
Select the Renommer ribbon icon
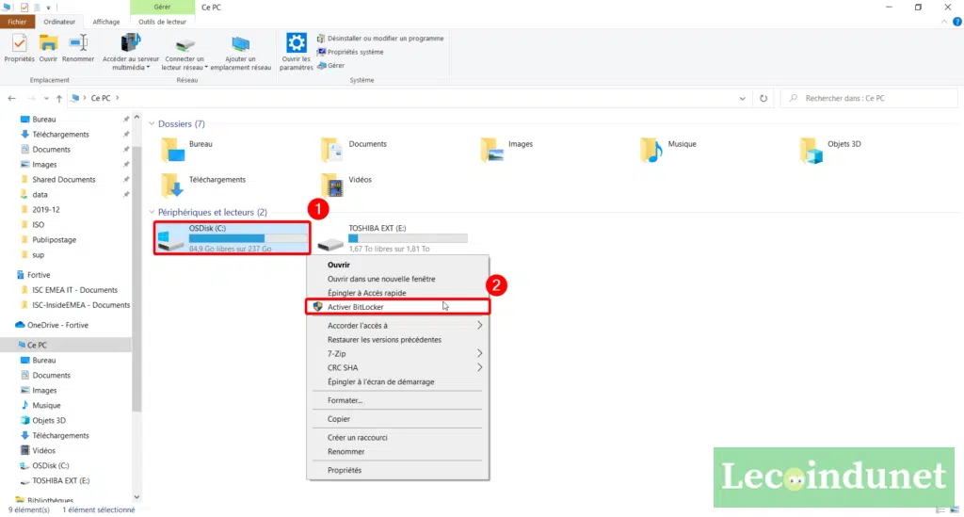[78, 49]
